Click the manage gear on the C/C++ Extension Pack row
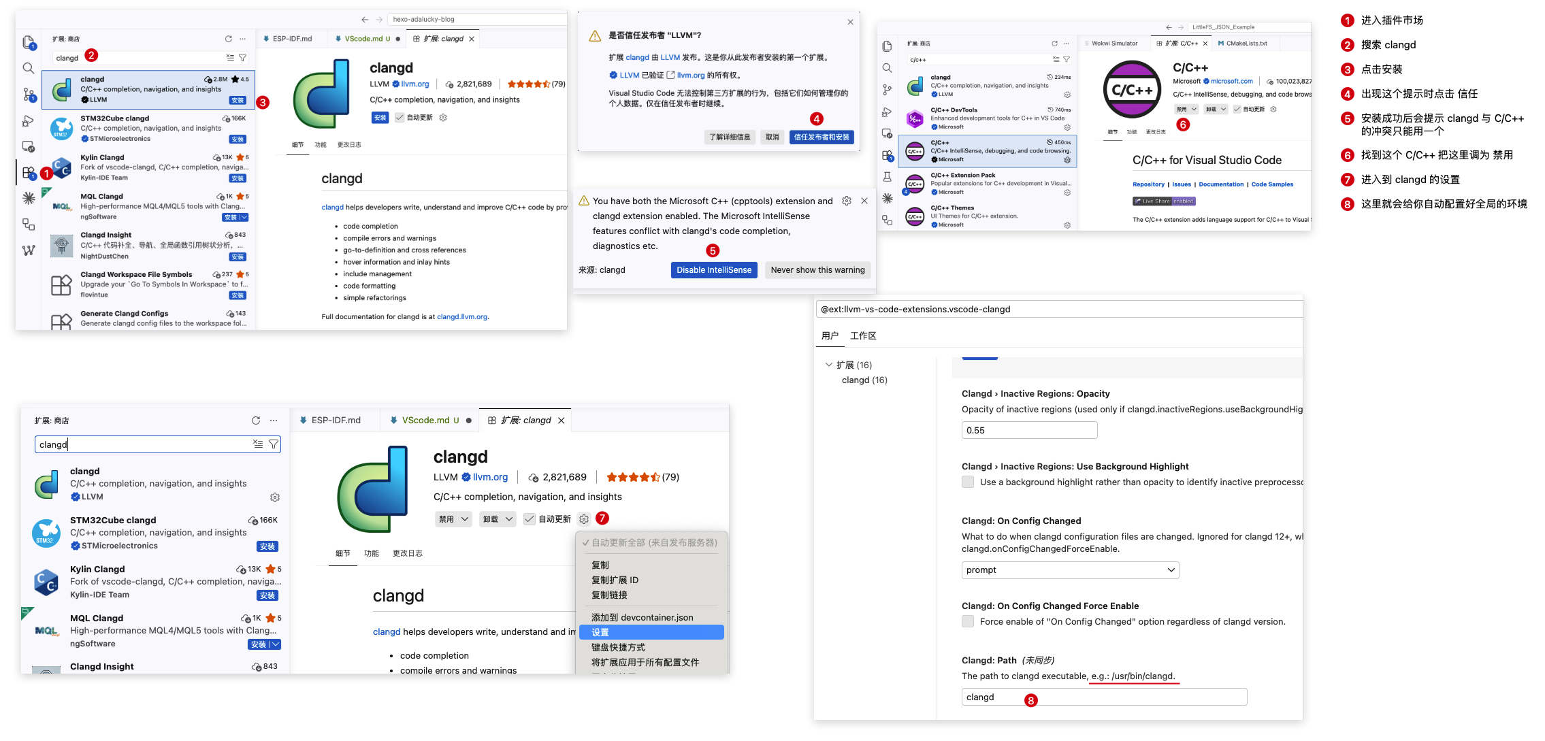1545x741 pixels. (1067, 193)
